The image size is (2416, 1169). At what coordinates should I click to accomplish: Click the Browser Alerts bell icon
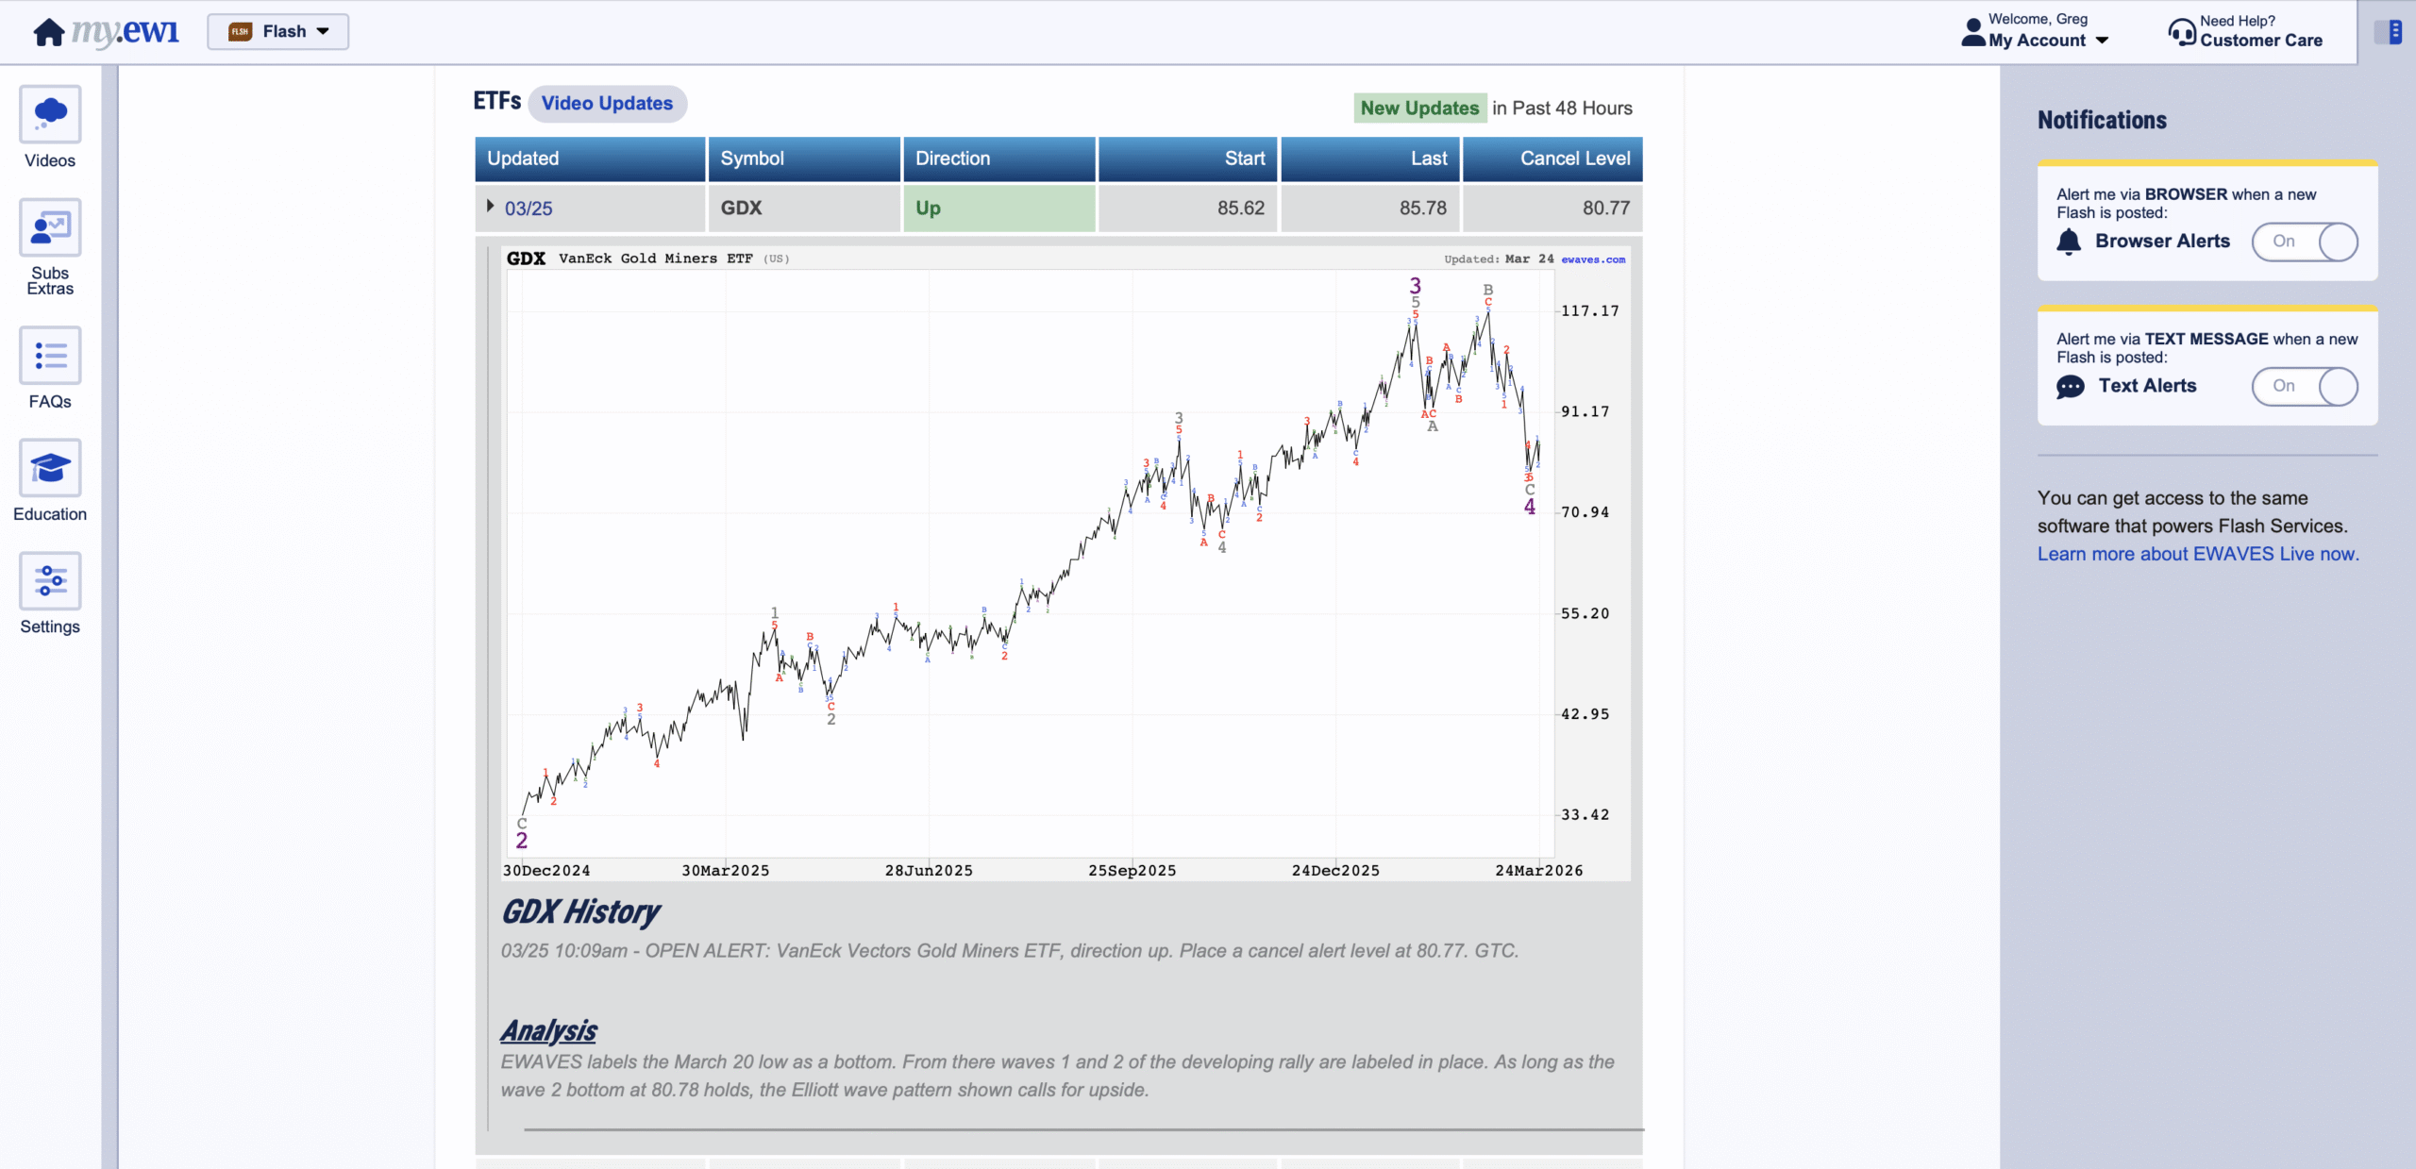click(2069, 242)
